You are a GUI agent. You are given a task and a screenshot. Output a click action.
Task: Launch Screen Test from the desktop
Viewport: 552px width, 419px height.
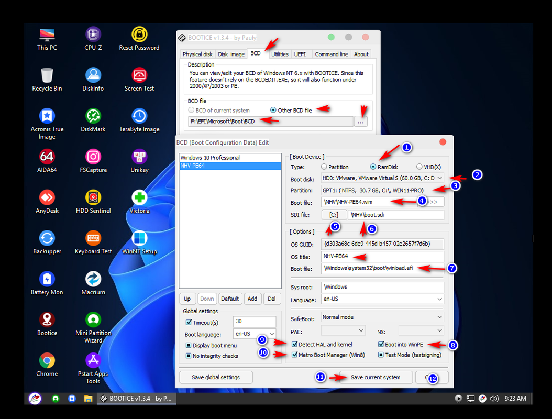tap(139, 80)
